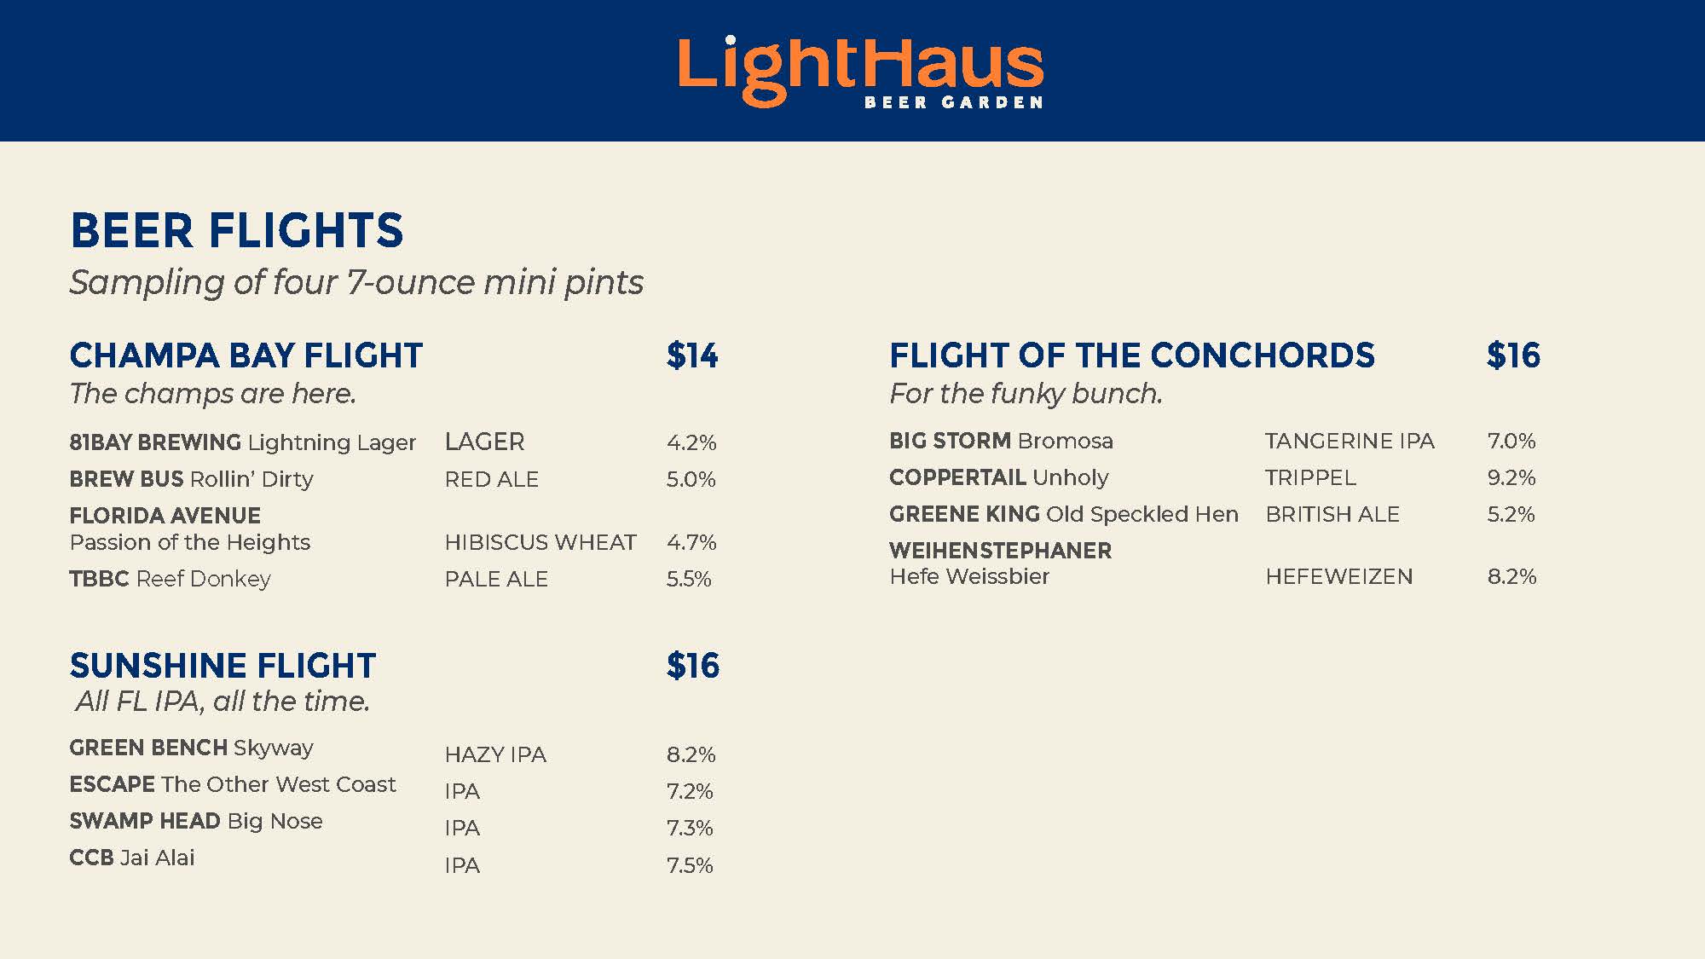Select the Champa Bay Flight title
Image resolution: width=1705 pixels, height=959 pixels.
pos(246,355)
